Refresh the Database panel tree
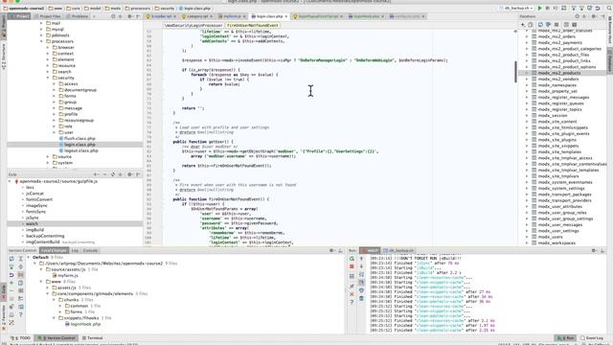 [540, 25]
